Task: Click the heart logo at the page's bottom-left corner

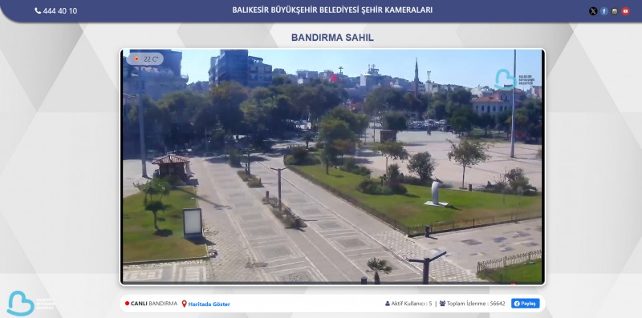Action: point(21,304)
